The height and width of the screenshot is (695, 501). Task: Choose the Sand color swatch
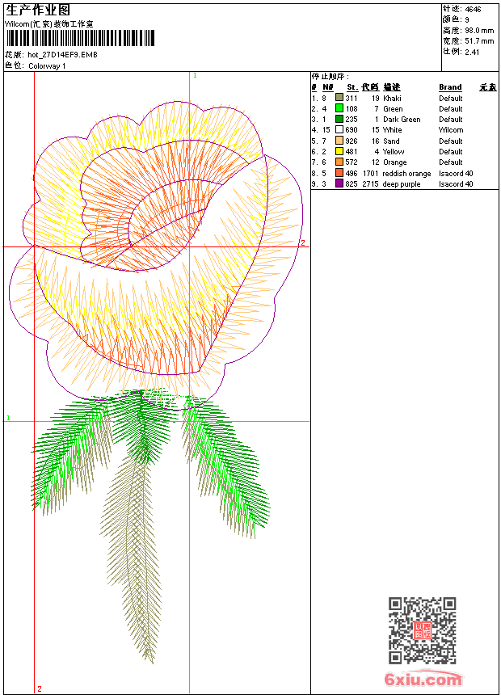click(x=339, y=141)
